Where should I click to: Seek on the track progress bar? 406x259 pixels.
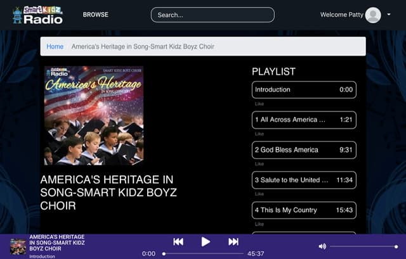(x=203, y=254)
